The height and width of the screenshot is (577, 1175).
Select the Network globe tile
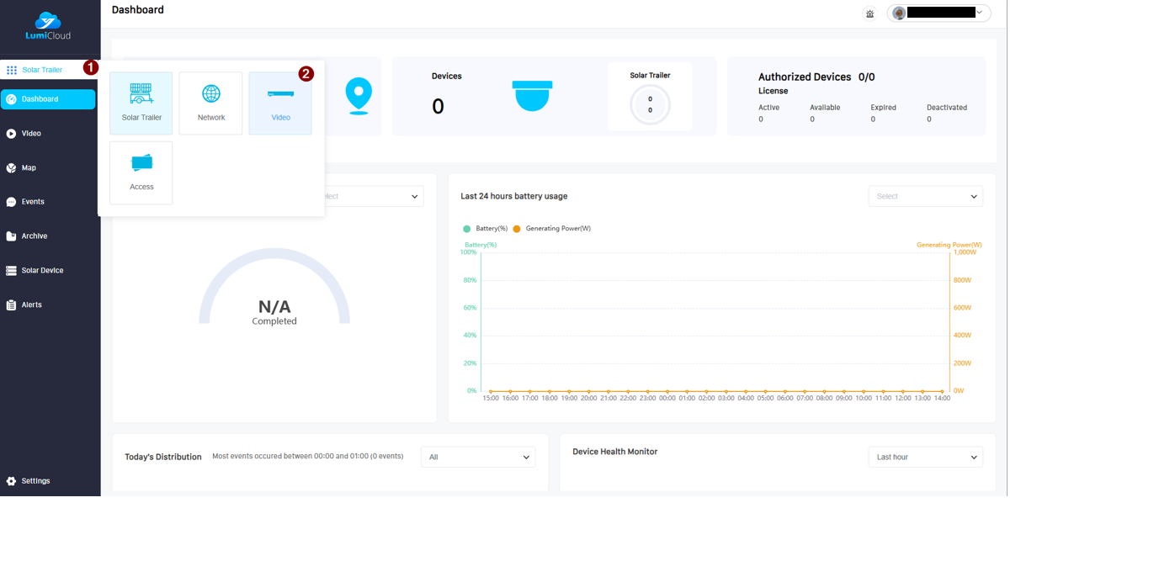(210, 103)
